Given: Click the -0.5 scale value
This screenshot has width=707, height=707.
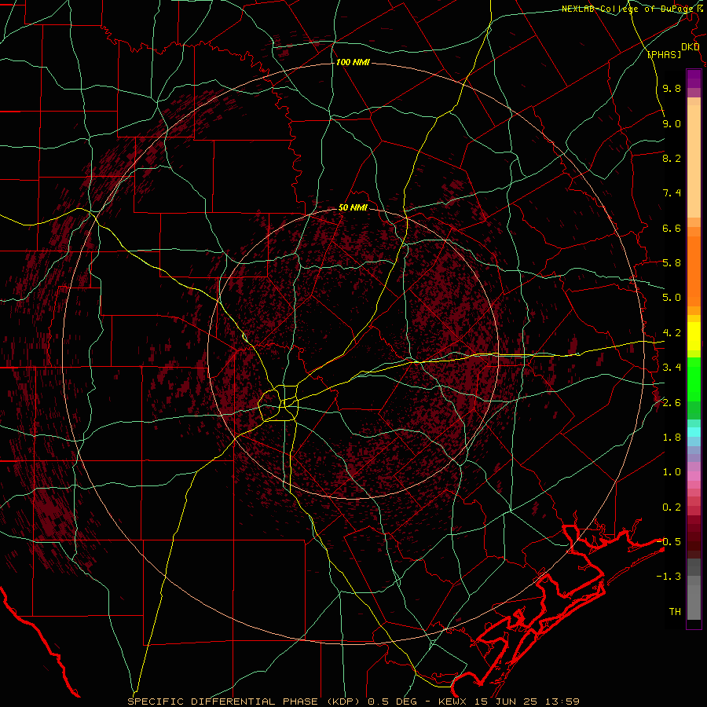Looking at the screenshot, I should click(x=669, y=542).
